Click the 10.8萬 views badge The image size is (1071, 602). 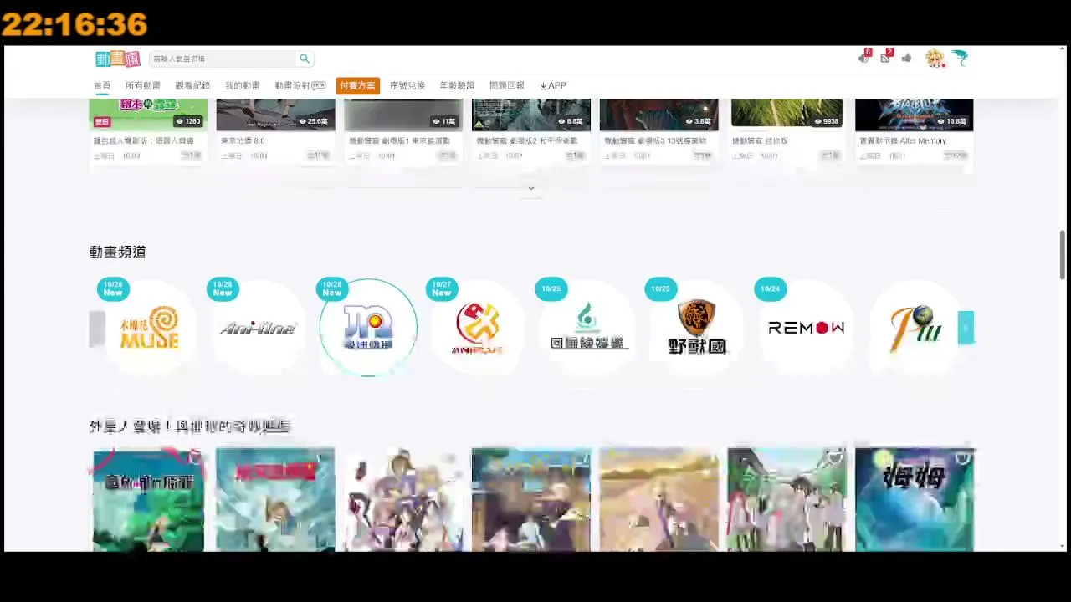(x=951, y=121)
